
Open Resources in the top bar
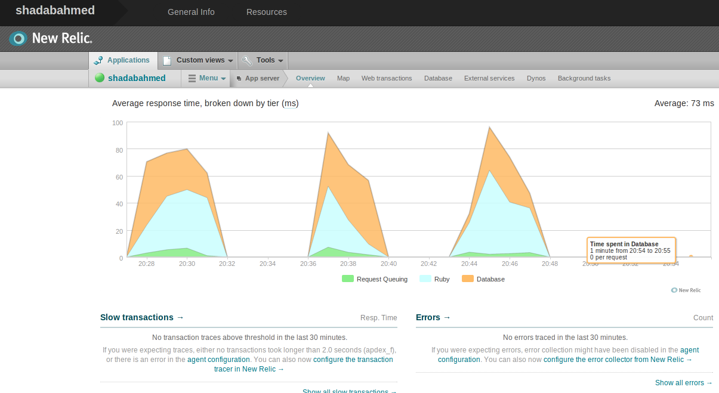pos(266,12)
